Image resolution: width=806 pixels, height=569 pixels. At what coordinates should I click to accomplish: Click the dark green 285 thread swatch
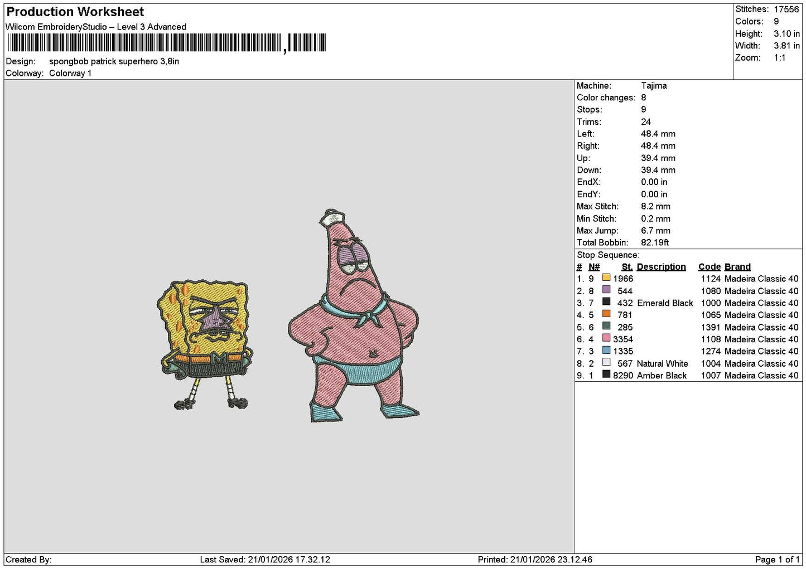[x=606, y=326]
